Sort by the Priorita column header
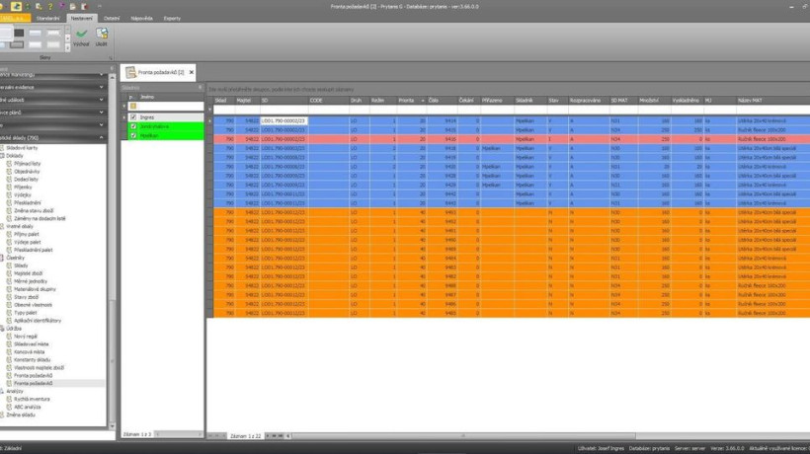The height and width of the screenshot is (454, 810). 406,100
